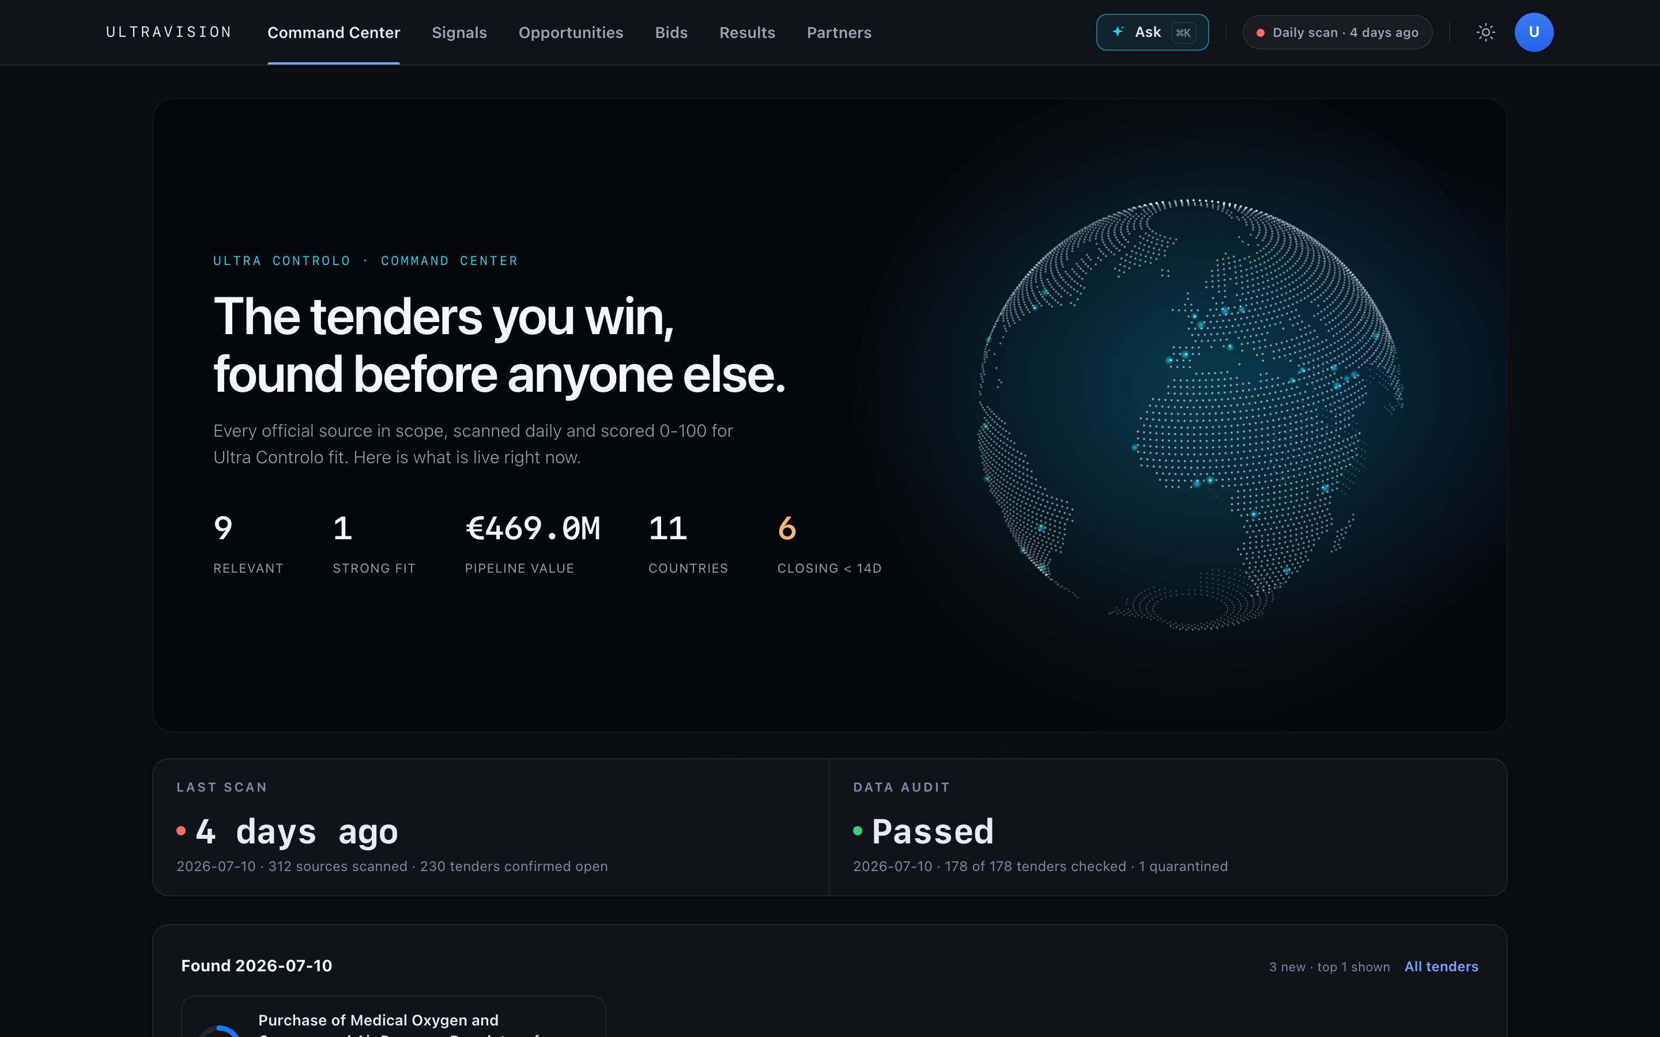Viewport: 1660px width, 1037px height.
Task: Click the green dot beside Passed
Action: [x=858, y=831]
